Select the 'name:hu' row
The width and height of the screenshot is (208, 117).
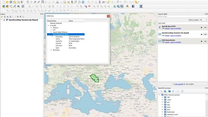[x=66, y=41]
